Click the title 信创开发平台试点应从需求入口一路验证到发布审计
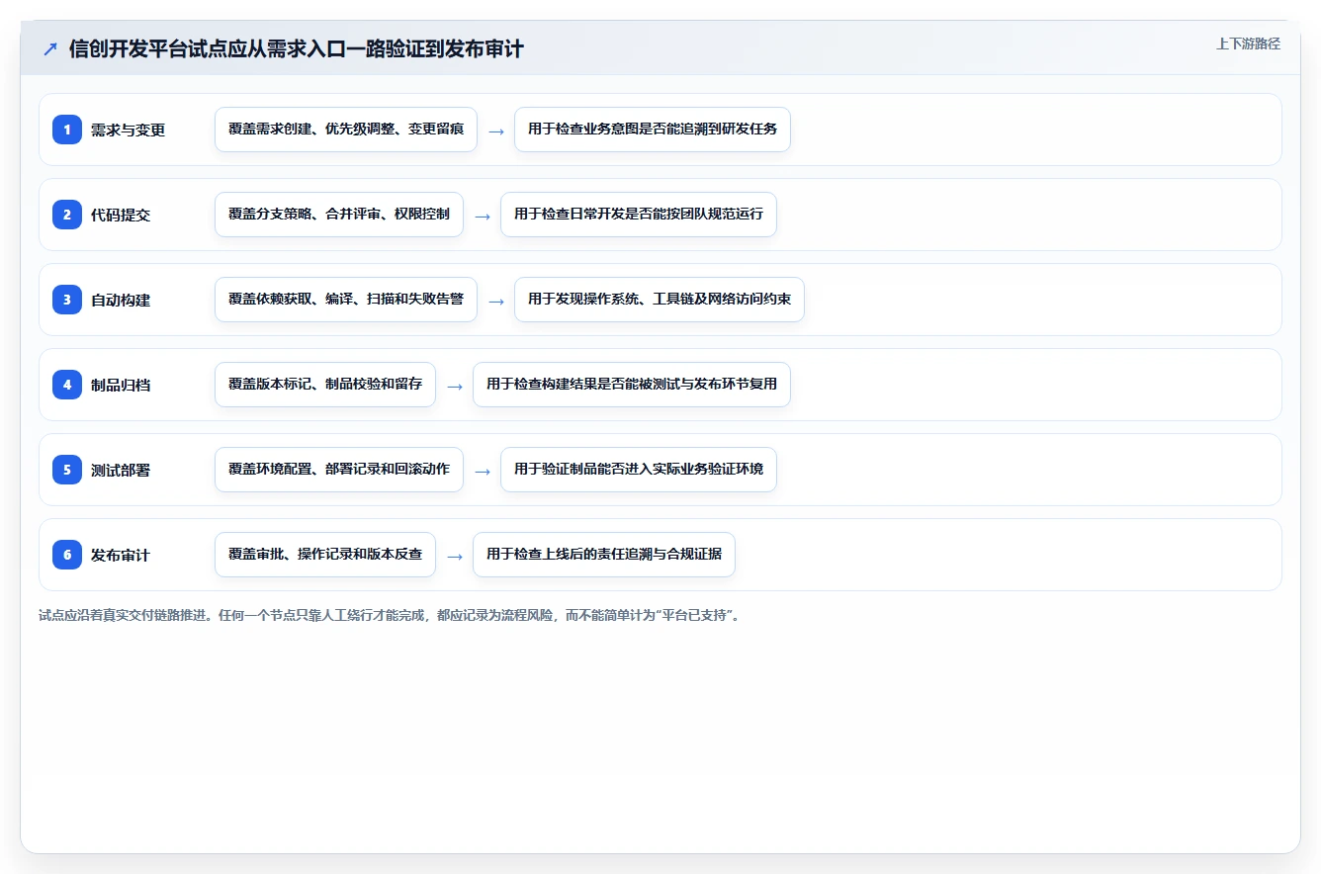This screenshot has height=874, width=1321. pyautogui.click(x=297, y=48)
